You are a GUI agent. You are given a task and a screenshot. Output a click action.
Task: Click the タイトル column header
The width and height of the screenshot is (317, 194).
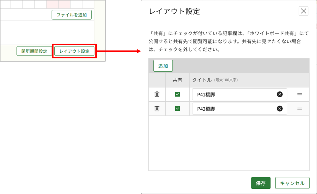pyautogui.click(x=202, y=80)
